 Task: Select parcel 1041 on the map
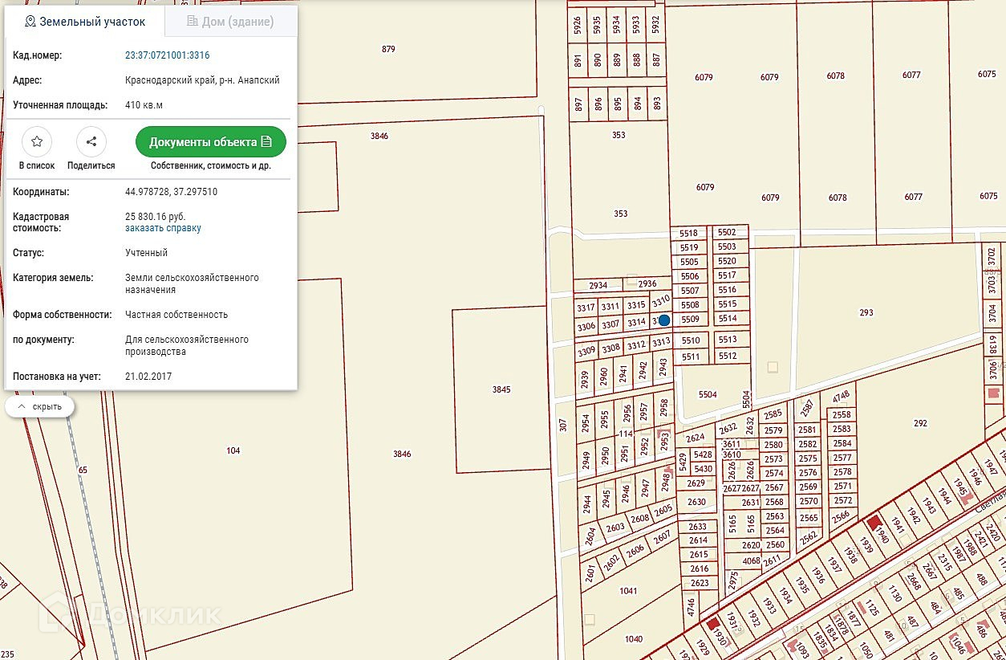click(628, 591)
